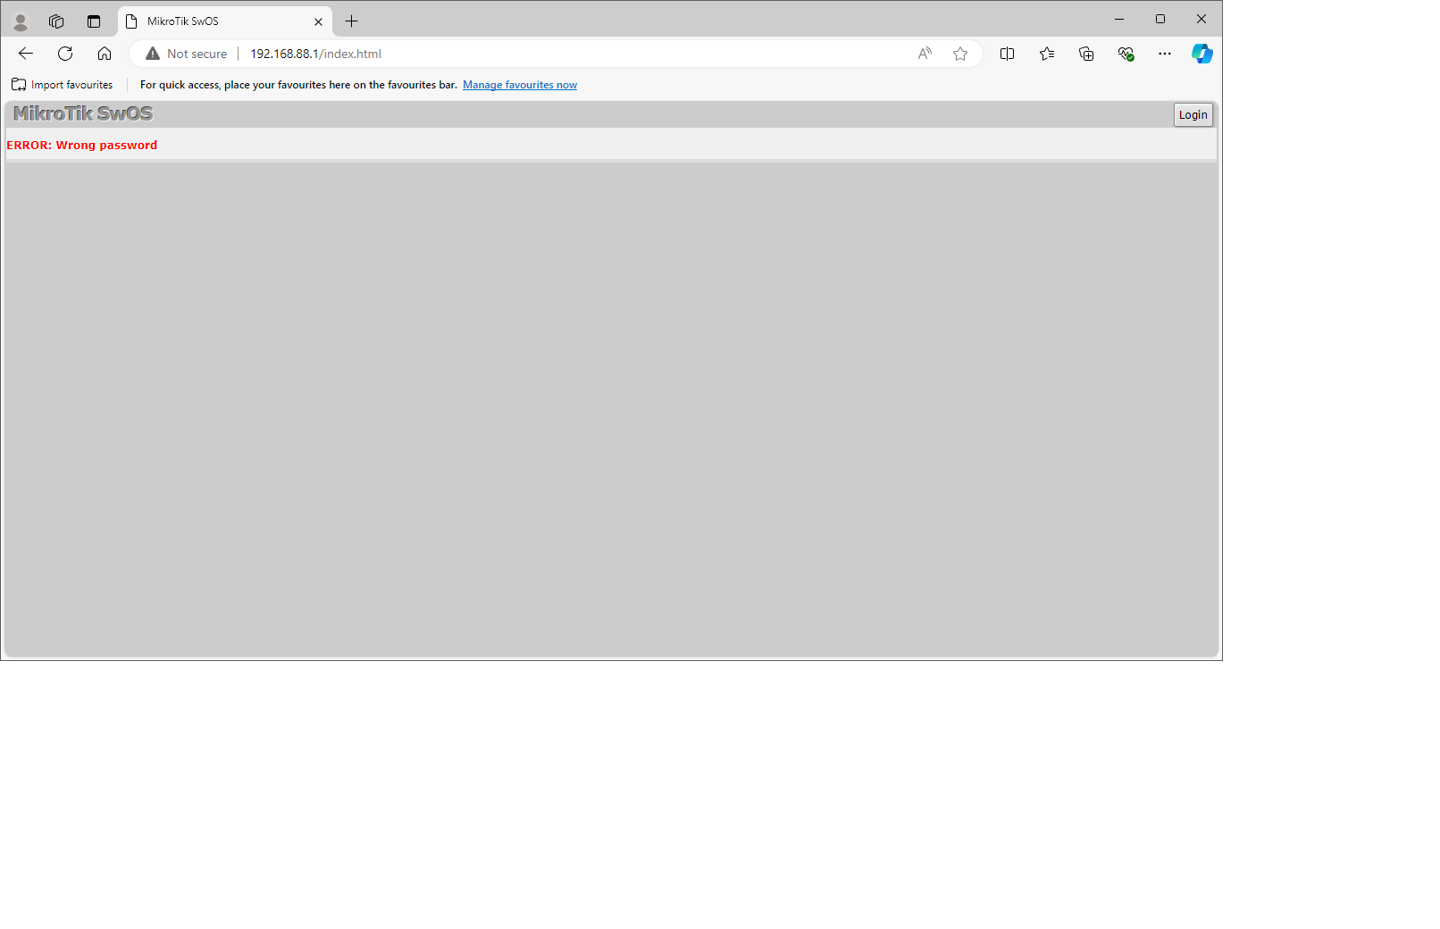Open the tab actions menu icon
The image size is (1440, 929).
94,21
